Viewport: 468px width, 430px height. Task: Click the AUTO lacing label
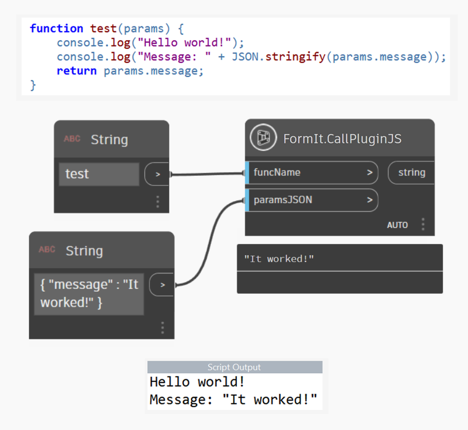[397, 225]
